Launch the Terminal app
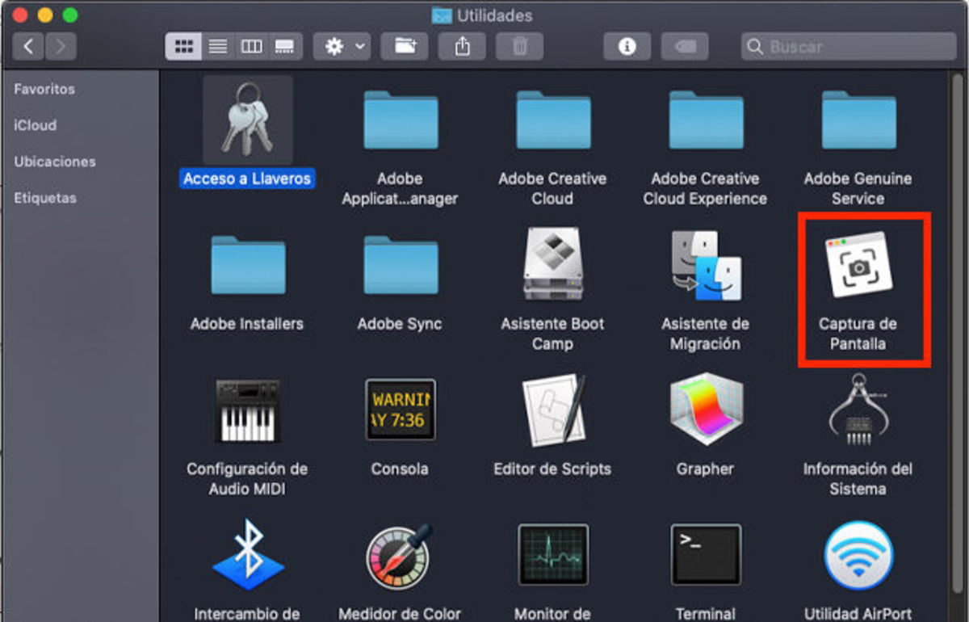 pyautogui.click(x=706, y=555)
